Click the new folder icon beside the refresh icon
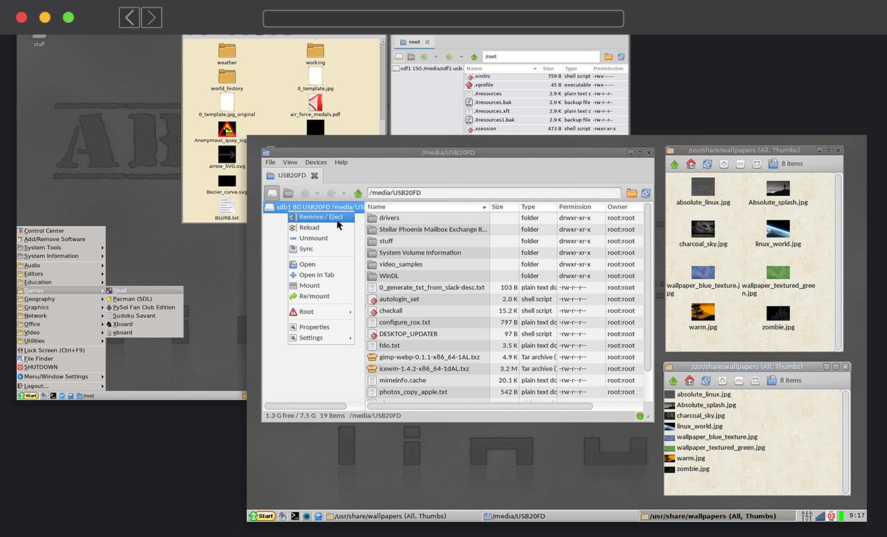 pyautogui.click(x=631, y=193)
